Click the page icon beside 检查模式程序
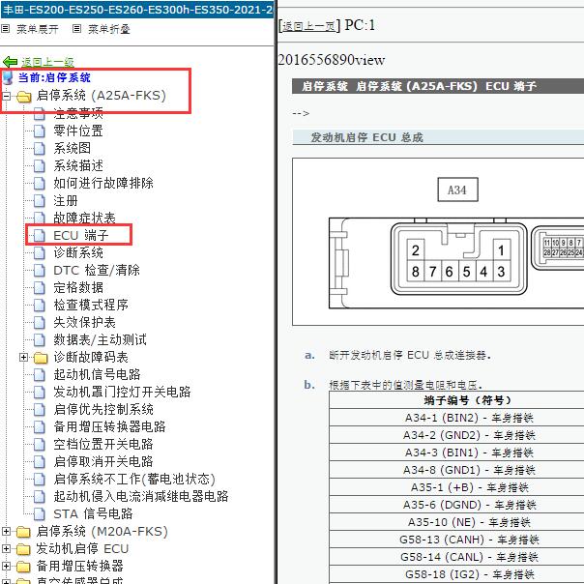This screenshot has width=584, height=584. (40, 306)
